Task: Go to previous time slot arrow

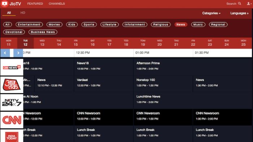Action: [5, 53]
